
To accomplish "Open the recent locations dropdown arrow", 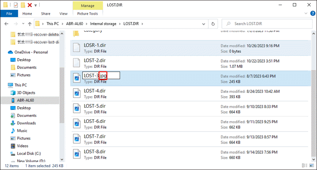I will [x=23, y=24].
